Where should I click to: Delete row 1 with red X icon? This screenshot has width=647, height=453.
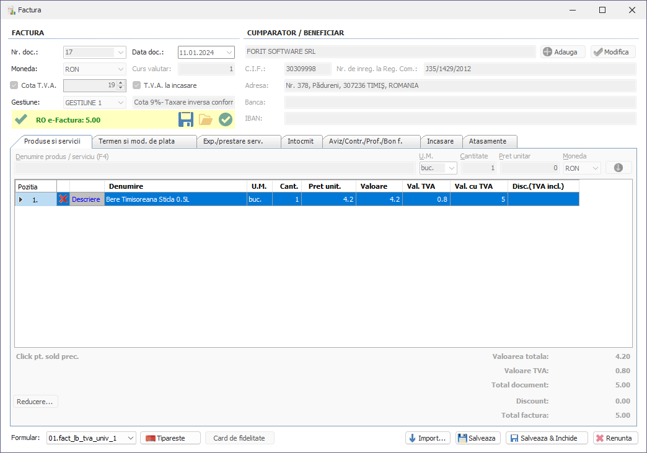point(63,199)
